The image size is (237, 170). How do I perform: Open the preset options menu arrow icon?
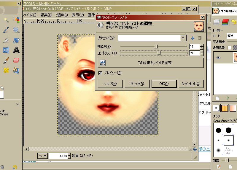pos(200,38)
